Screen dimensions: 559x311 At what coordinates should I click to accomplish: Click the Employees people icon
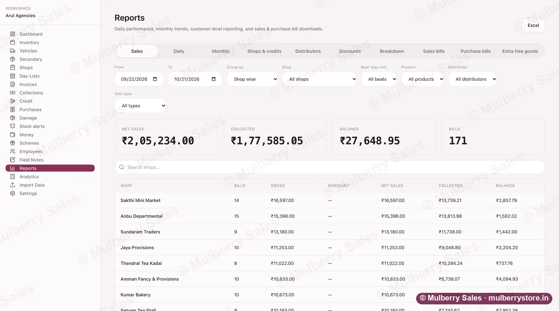tap(13, 151)
